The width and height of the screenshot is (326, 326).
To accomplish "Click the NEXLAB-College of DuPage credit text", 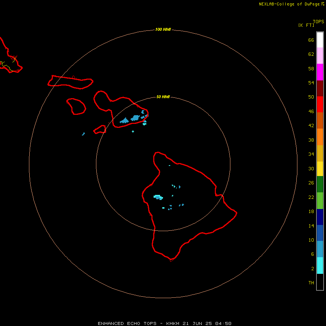I will coord(289,4).
